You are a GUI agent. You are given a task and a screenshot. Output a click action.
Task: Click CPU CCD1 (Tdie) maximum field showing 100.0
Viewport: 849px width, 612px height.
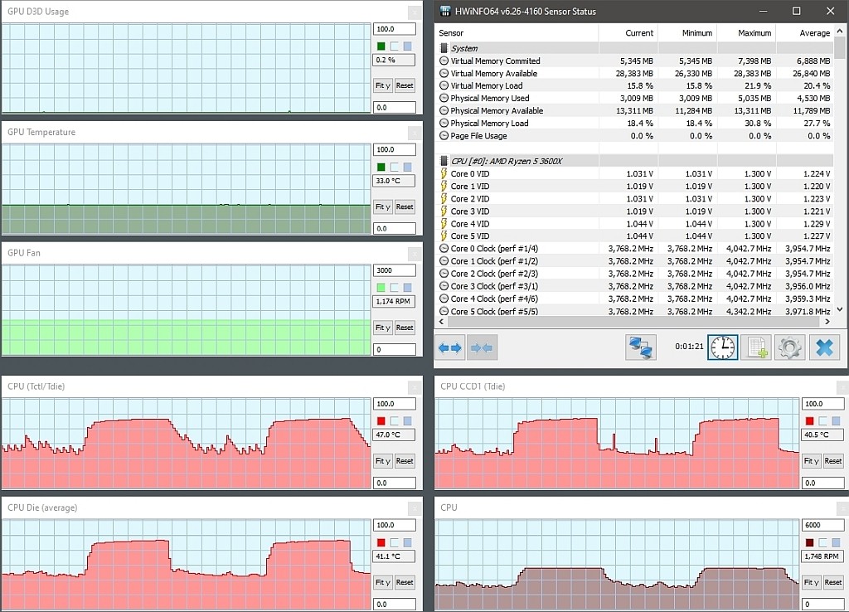(x=822, y=404)
